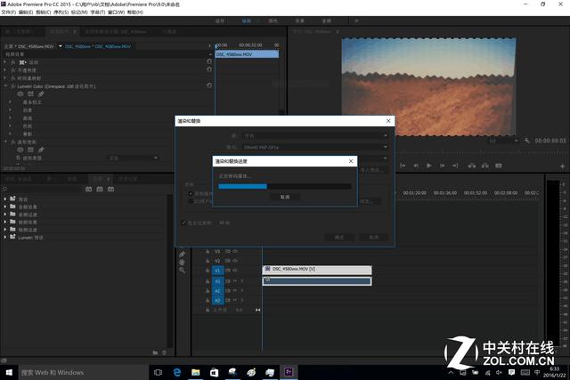The width and height of the screenshot is (570, 380).
Task: Click the search field in the Effects panel
Action: (42, 189)
